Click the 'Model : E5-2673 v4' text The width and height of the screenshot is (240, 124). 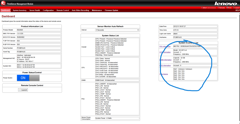pos(180,50)
